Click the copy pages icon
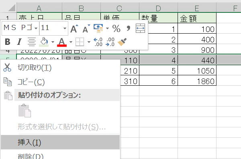 8,82
